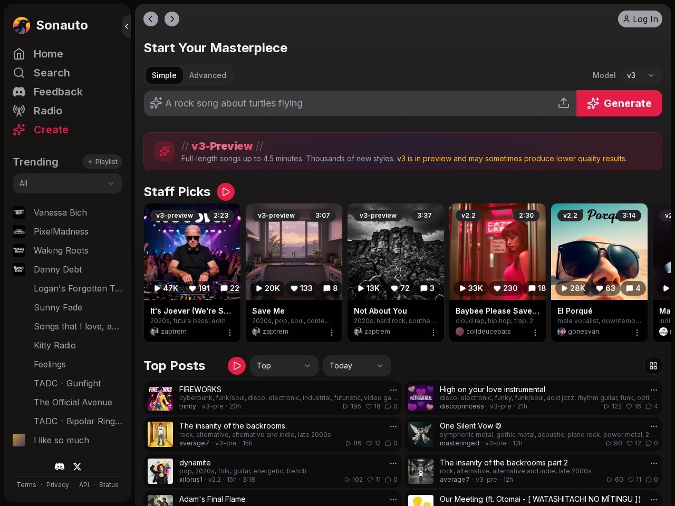The height and width of the screenshot is (506, 675).
Task: Collapse the sidebar with chevron arrow
Action: pyautogui.click(x=127, y=26)
